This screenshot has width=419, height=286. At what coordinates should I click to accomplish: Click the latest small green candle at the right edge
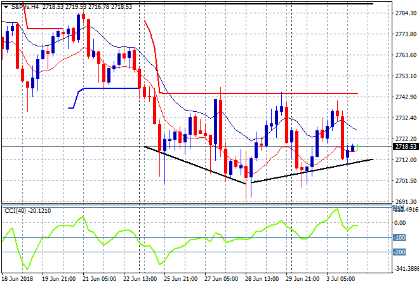pyautogui.click(x=358, y=147)
